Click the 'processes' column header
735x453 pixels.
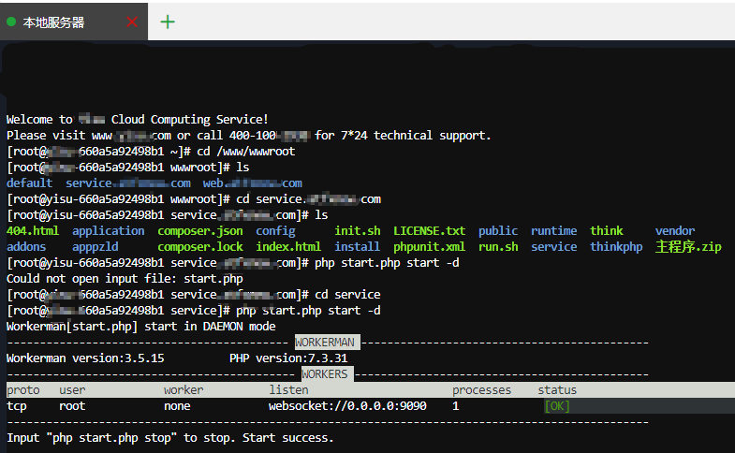pos(482,390)
